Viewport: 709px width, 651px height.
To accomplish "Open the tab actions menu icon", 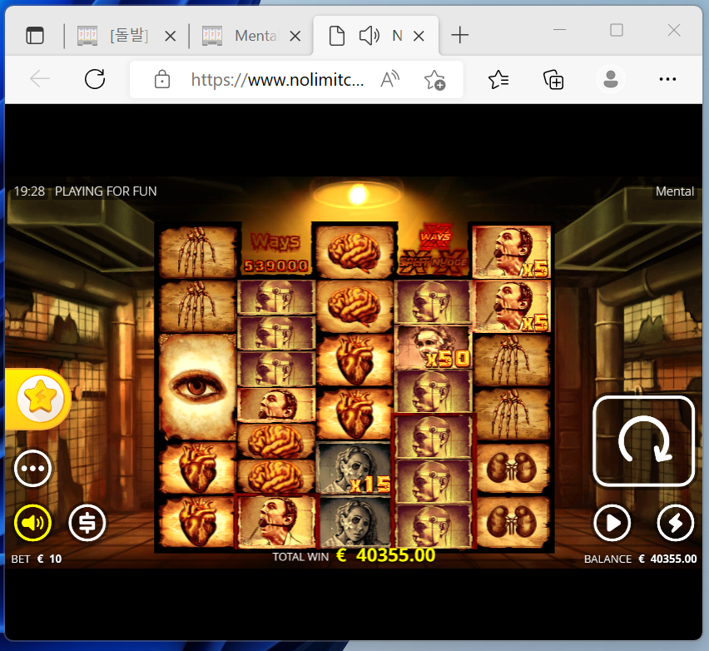I will (x=35, y=36).
